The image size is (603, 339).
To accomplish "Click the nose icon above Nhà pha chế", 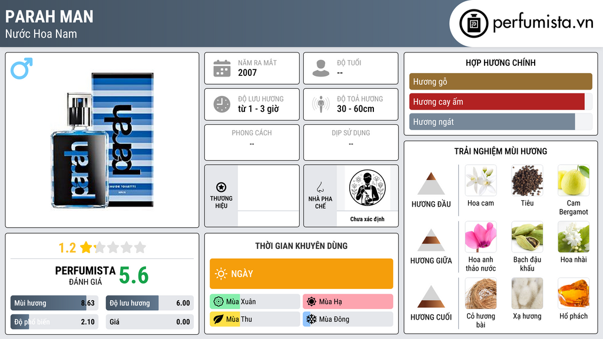I will pyautogui.click(x=320, y=187).
